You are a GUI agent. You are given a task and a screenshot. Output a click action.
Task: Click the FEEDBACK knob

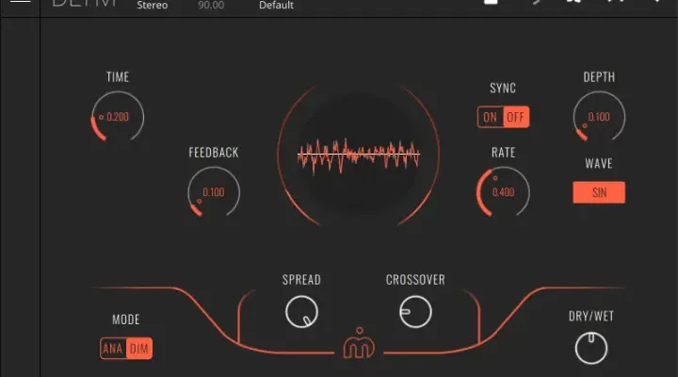pyautogui.click(x=213, y=192)
